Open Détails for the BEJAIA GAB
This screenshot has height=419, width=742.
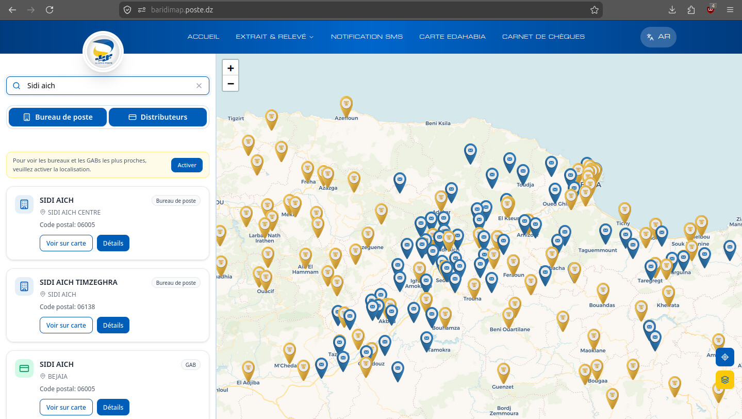[113, 407]
